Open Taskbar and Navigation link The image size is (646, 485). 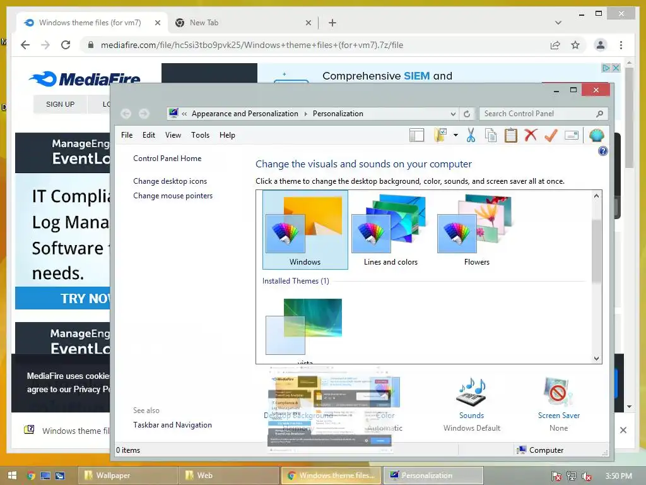click(172, 425)
